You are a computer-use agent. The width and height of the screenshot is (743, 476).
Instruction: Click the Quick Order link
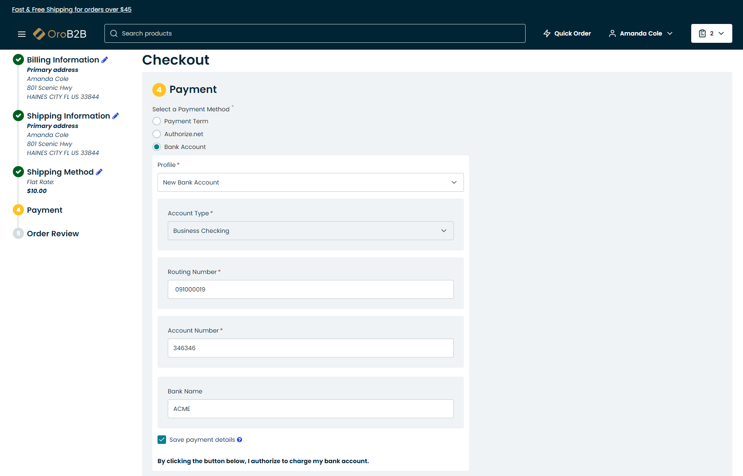pyautogui.click(x=567, y=33)
